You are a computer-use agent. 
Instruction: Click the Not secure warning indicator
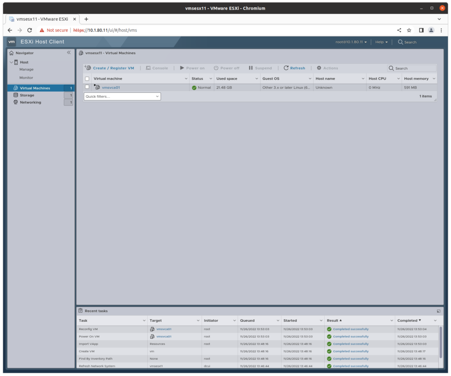pyautogui.click(x=54, y=30)
